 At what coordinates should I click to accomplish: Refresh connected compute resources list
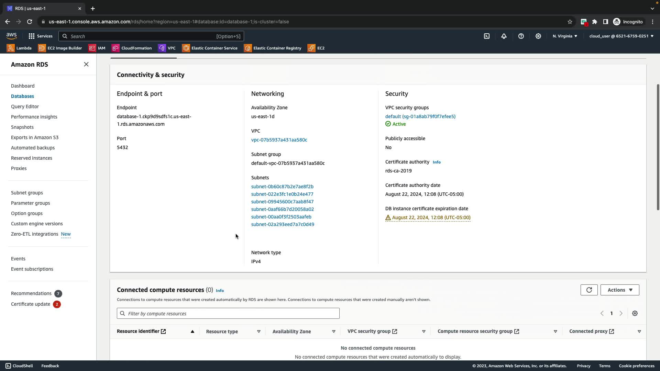tap(589, 290)
